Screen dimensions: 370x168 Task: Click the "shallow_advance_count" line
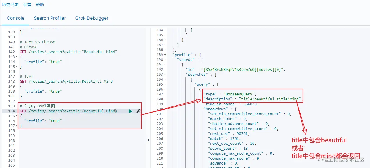tap(239, 124)
